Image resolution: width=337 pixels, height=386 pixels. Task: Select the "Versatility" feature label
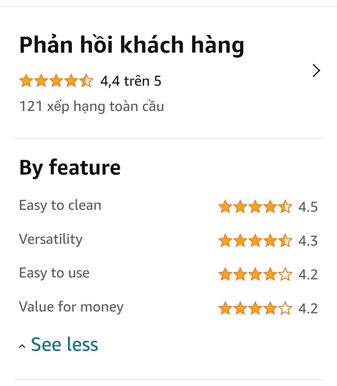pyautogui.click(x=51, y=239)
